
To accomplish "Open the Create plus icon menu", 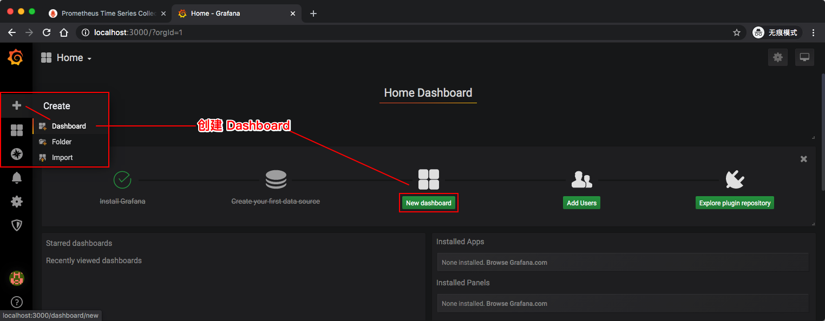I will (17, 105).
